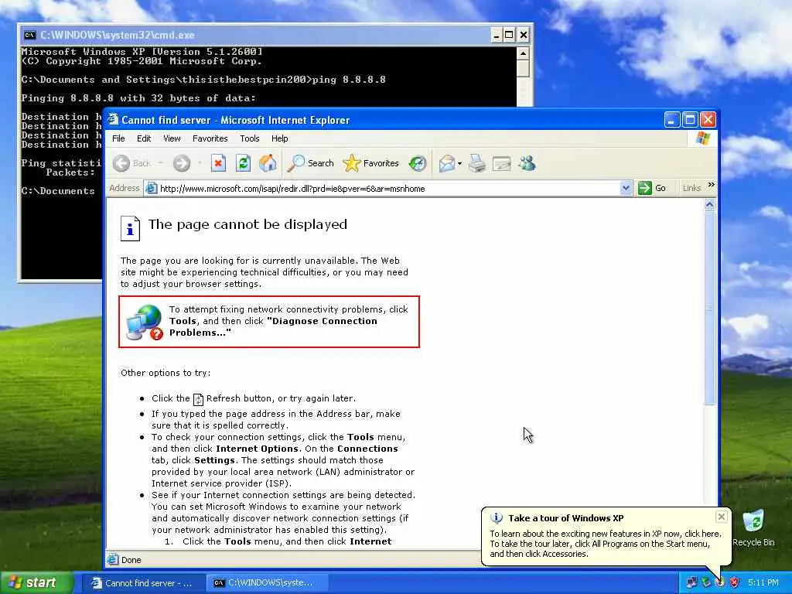Open the Forward button history dropdown arrow
The width and height of the screenshot is (792, 594).
tap(200, 163)
